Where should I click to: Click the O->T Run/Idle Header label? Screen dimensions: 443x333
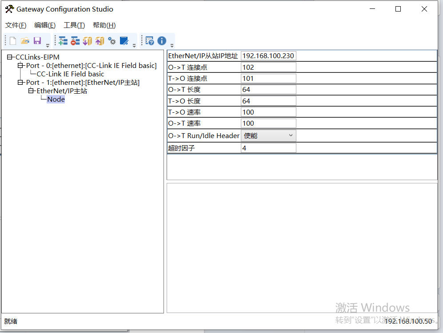click(x=204, y=136)
